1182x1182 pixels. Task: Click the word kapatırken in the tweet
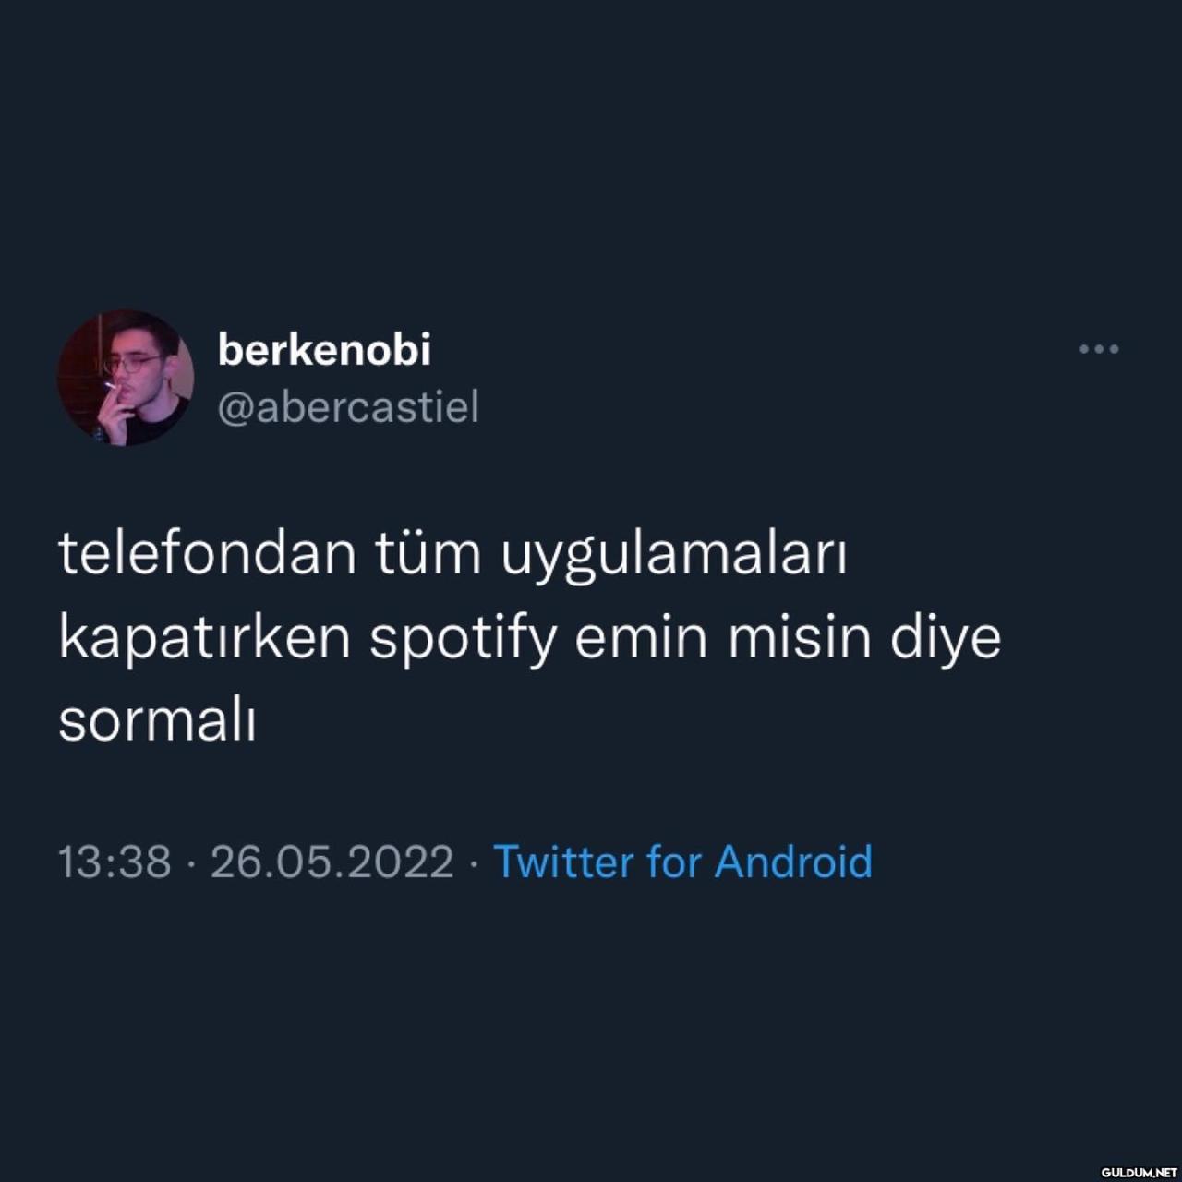click(x=205, y=639)
